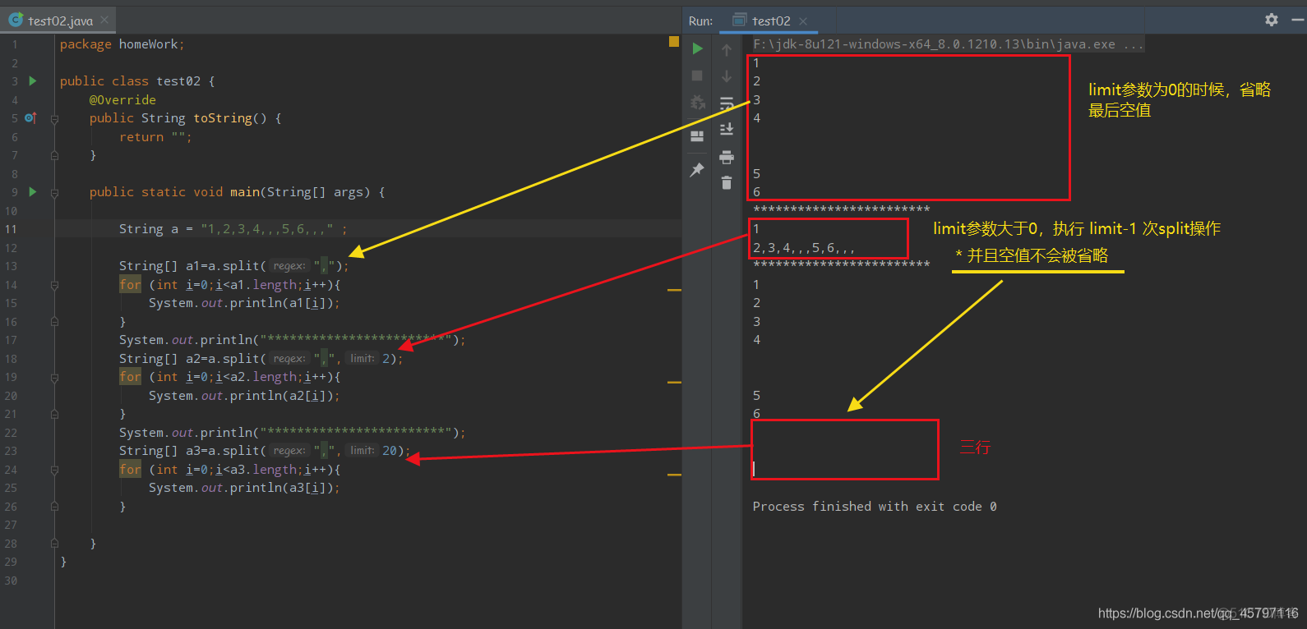The image size is (1307, 629).
Task: Click the java.exe command path line
Action: tap(948, 44)
